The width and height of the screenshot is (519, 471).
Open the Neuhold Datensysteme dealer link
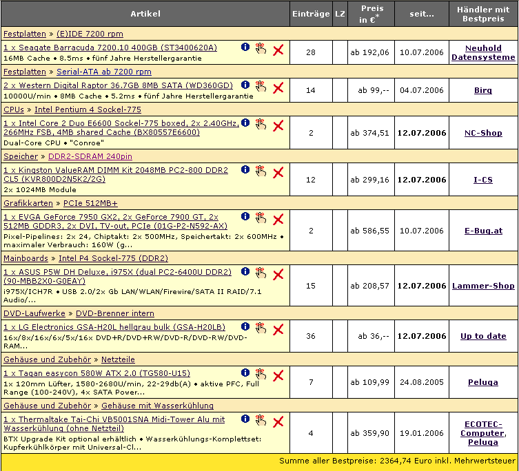(x=483, y=52)
